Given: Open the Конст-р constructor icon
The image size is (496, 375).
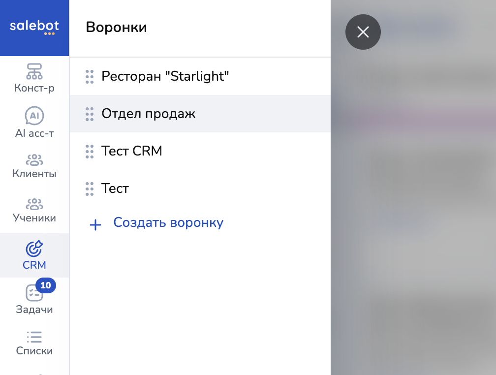Looking at the screenshot, I should pyautogui.click(x=34, y=71).
